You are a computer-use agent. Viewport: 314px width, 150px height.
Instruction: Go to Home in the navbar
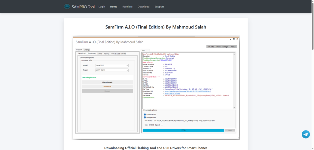(x=114, y=7)
